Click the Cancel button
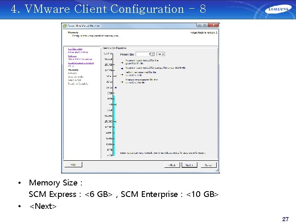Image resolution: width=296 pixels, height=222 pixels. pyautogui.click(x=208, y=165)
